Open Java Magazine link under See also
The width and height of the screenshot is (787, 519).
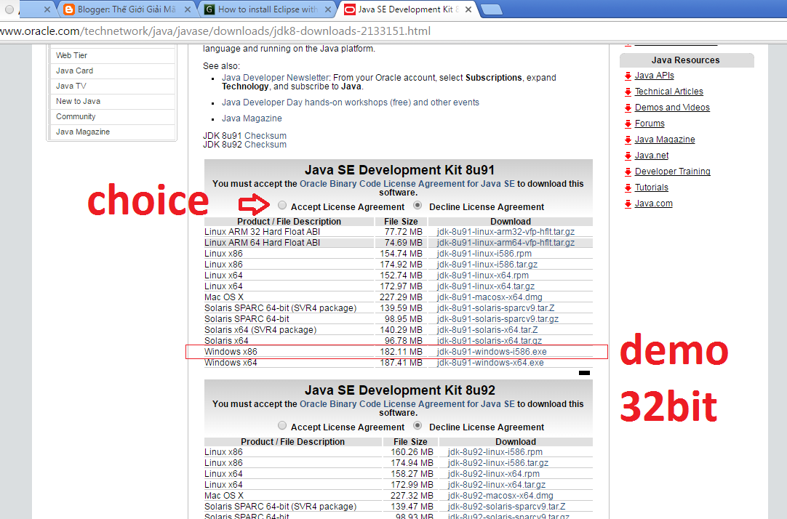[x=252, y=118]
